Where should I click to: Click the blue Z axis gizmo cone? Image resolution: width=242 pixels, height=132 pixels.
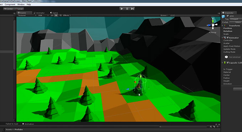click(209, 25)
